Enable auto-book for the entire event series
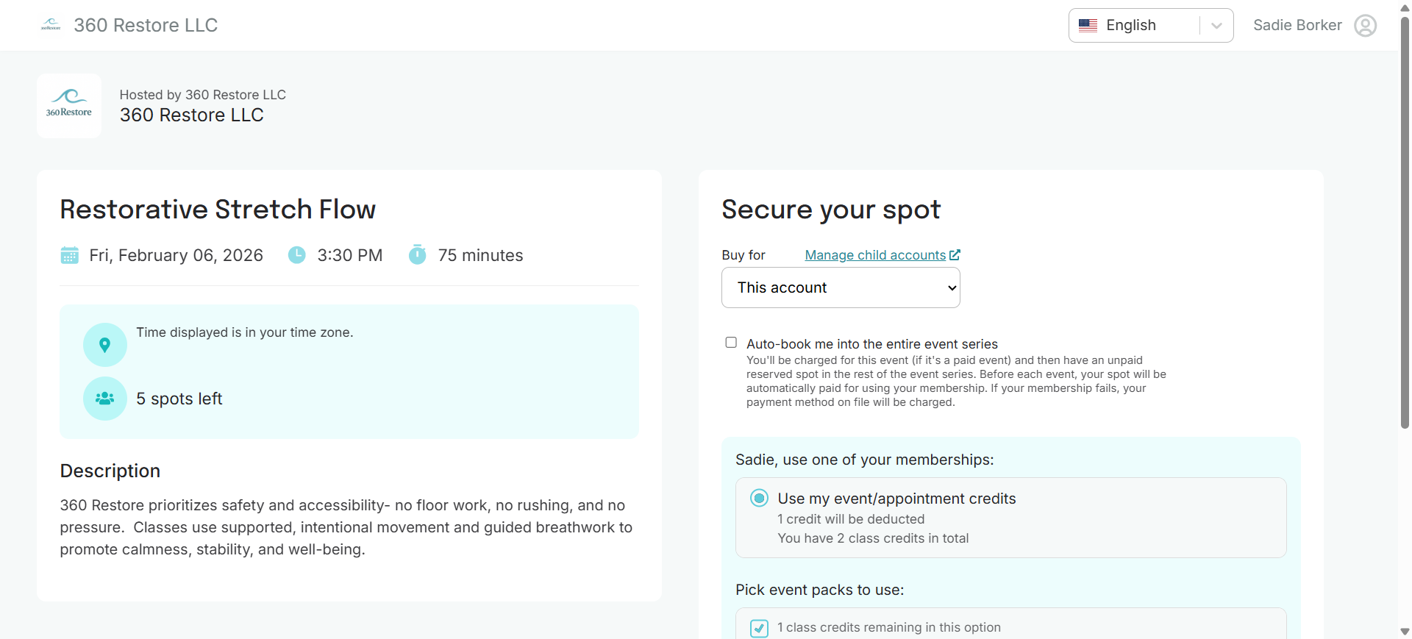This screenshot has width=1412, height=639. pyautogui.click(x=731, y=342)
